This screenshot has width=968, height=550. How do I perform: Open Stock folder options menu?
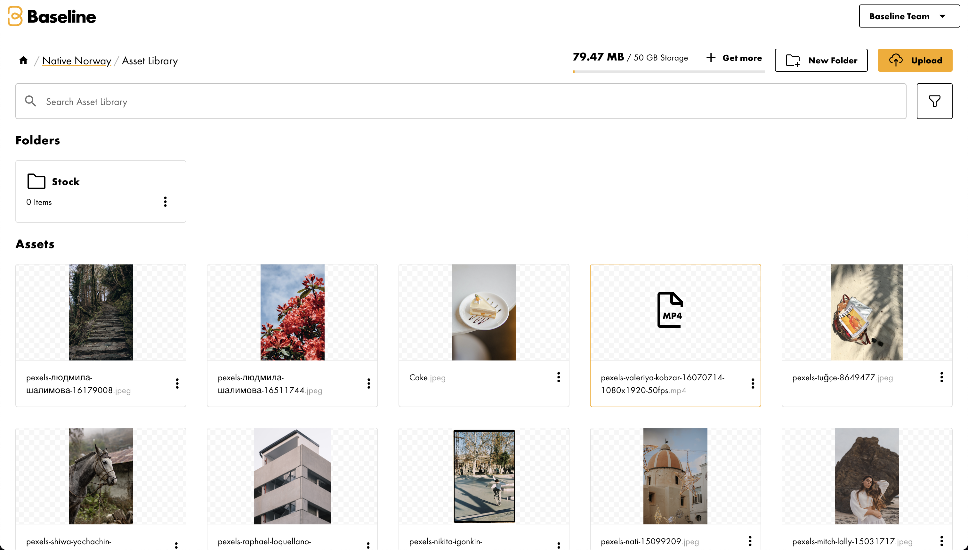[x=165, y=202]
